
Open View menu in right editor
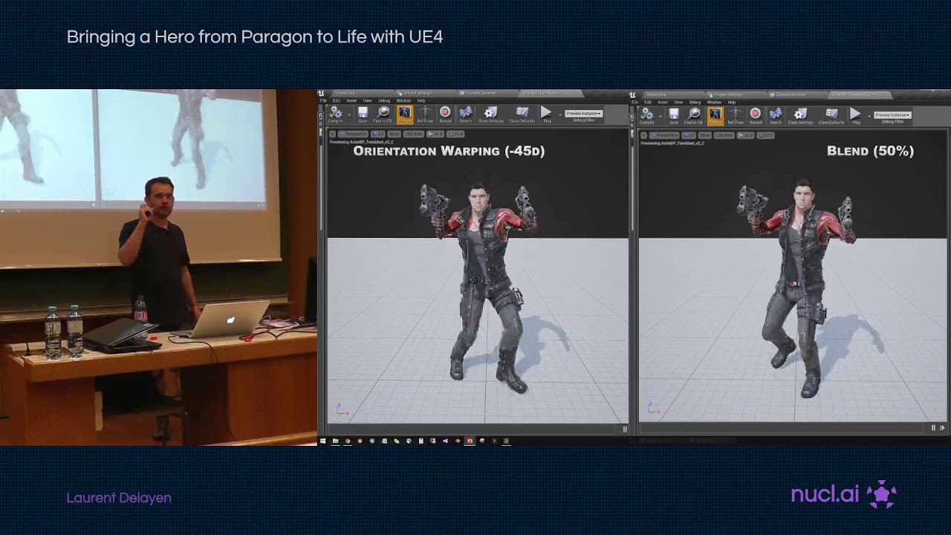[678, 102]
